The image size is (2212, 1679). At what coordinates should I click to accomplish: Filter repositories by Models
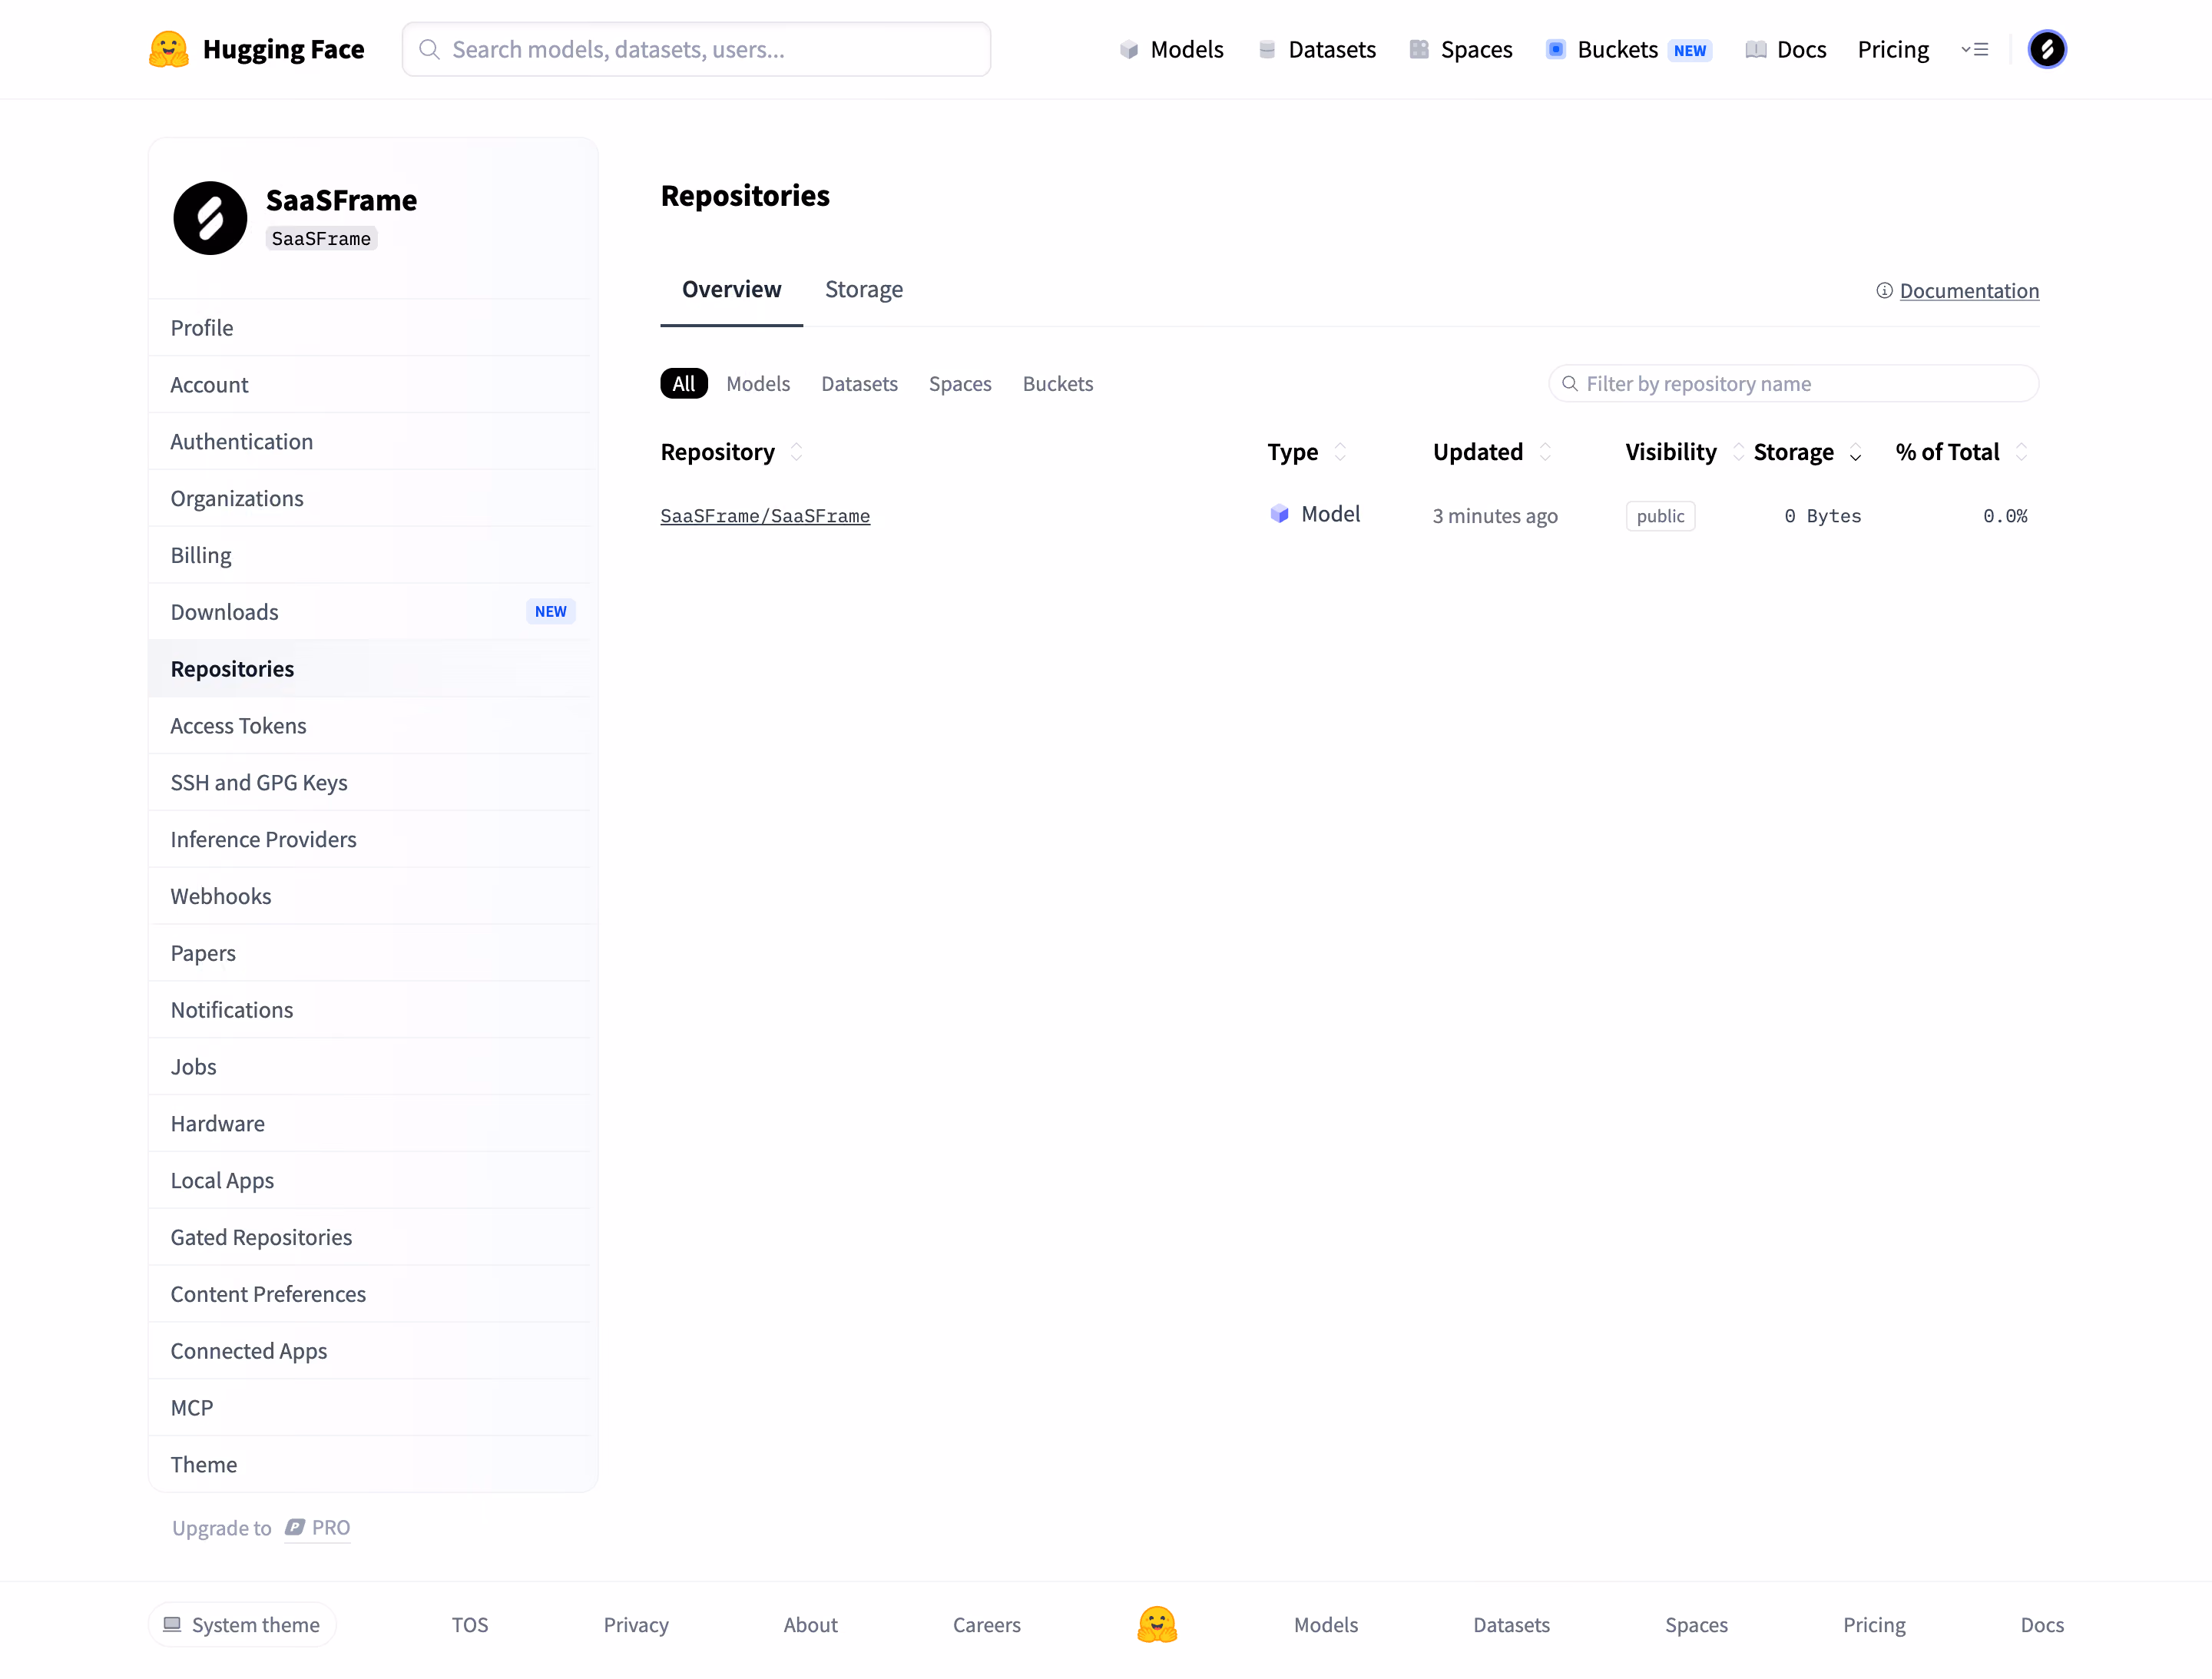click(x=758, y=384)
